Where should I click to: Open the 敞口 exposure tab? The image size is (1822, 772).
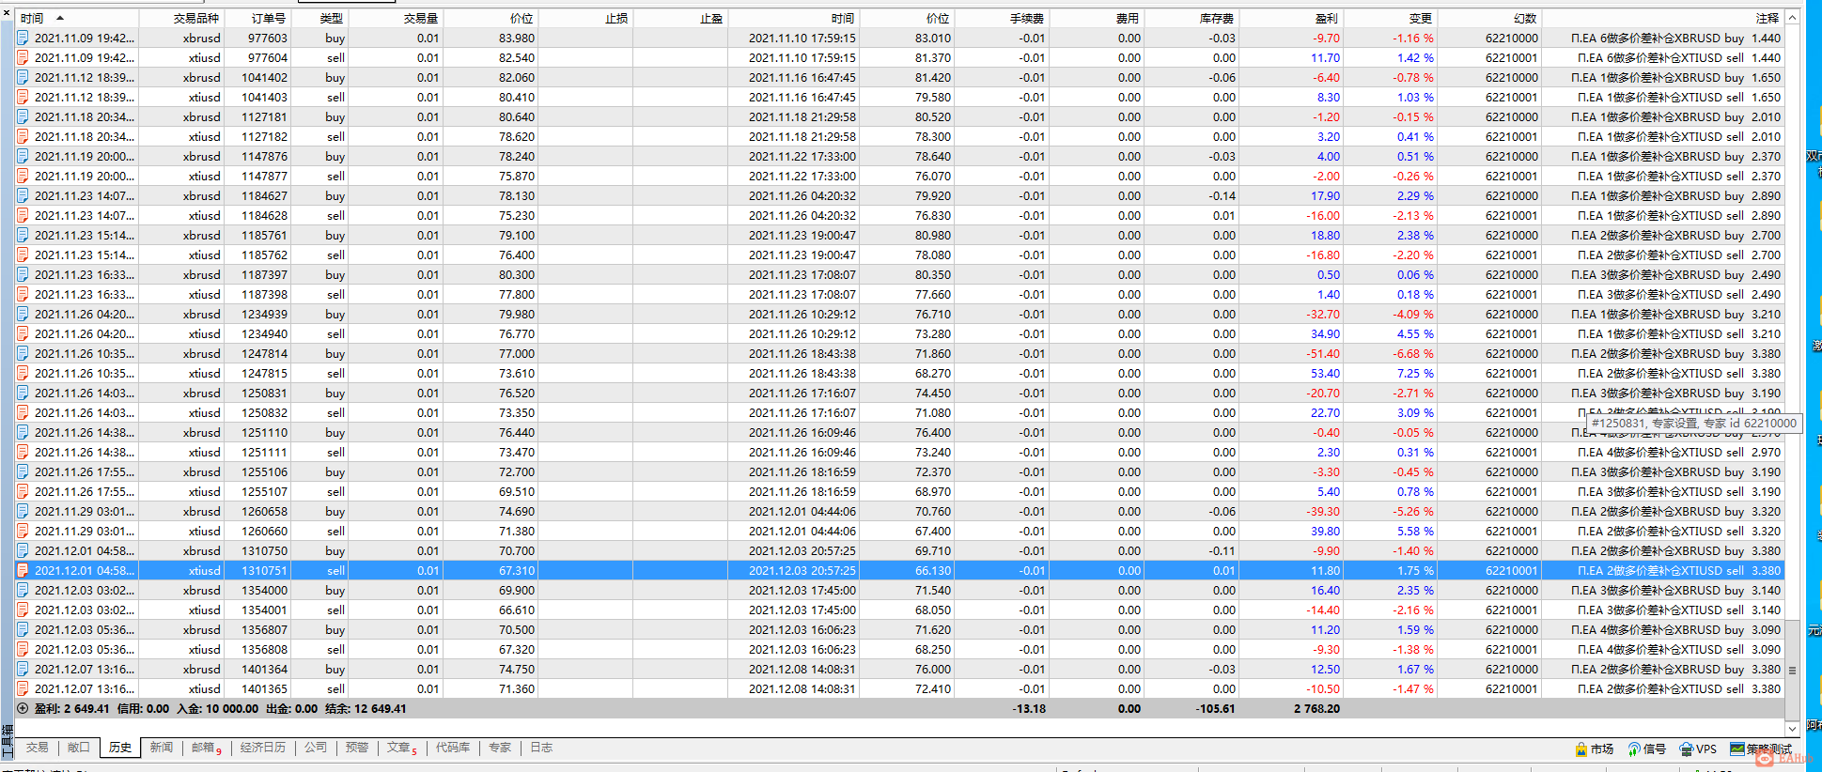[x=78, y=748]
